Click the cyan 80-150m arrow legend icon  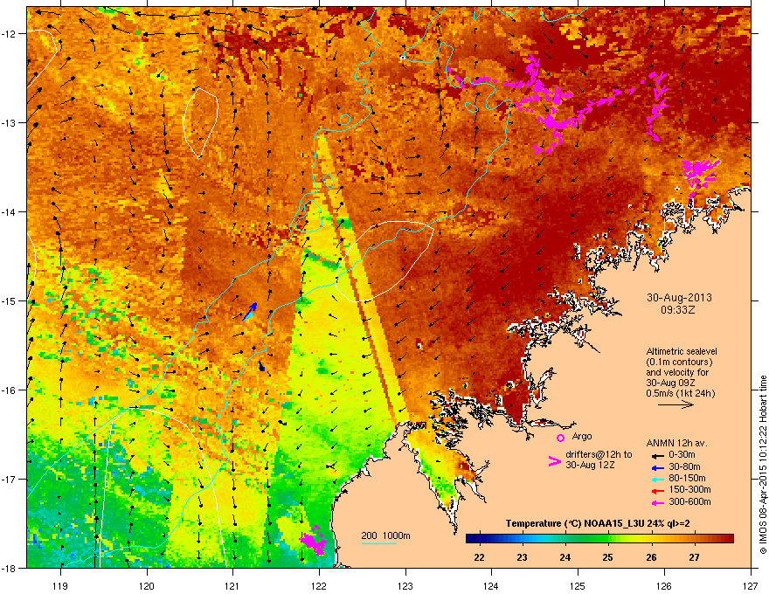(x=656, y=479)
